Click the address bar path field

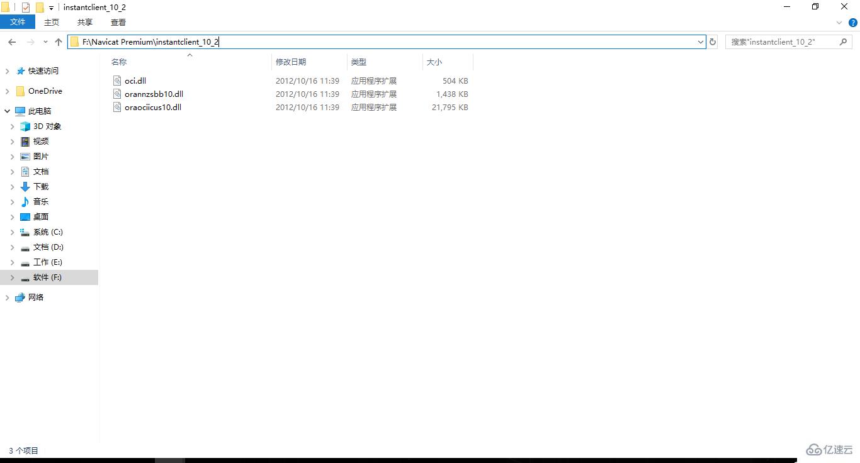point(387,42)
